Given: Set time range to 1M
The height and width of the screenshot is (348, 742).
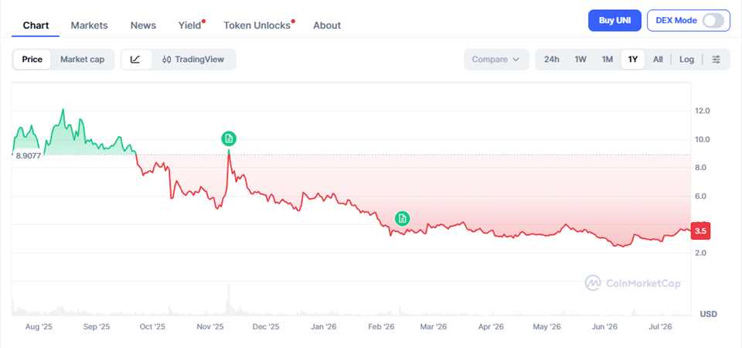Looking at the screenshot, I should tap(608, 60).
